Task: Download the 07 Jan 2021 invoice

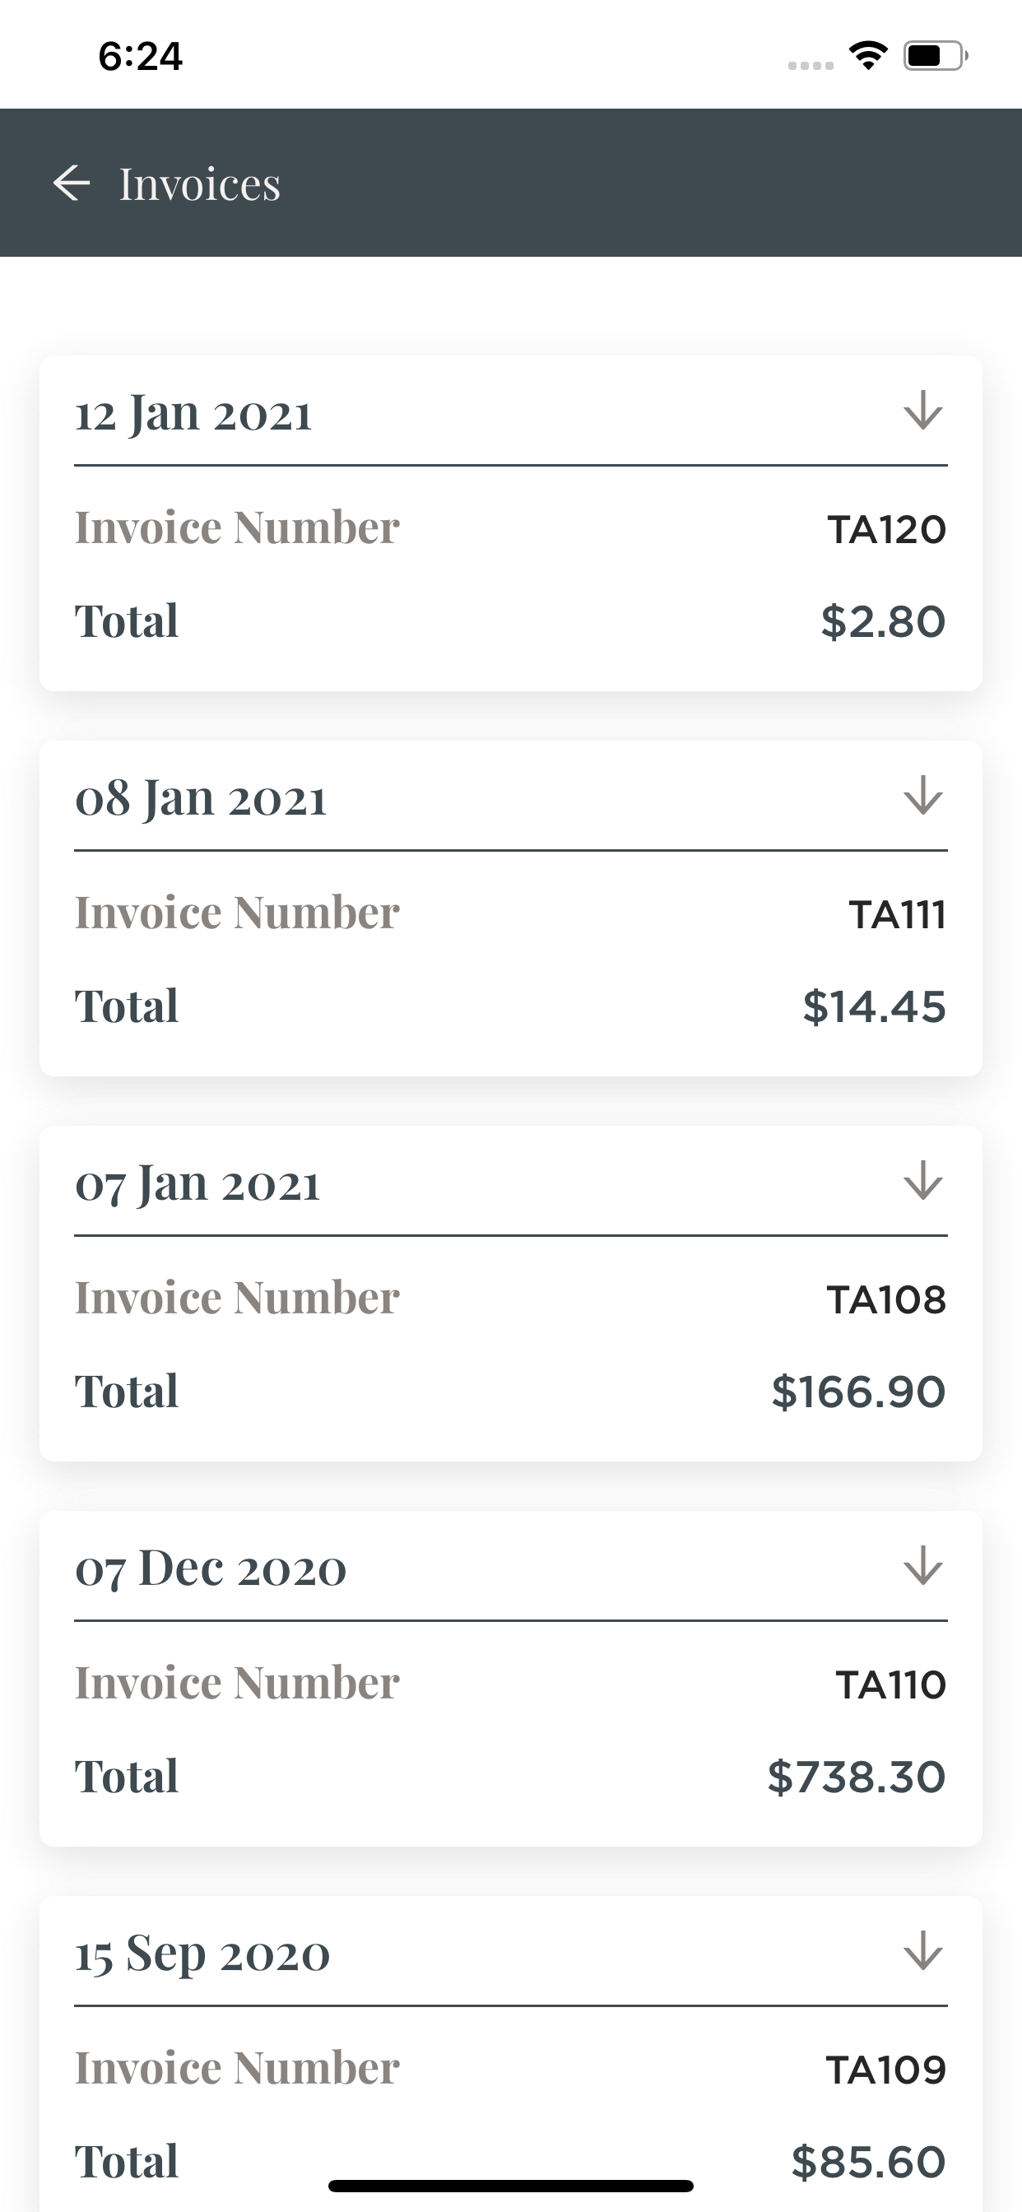Action: pos(923,1181)
